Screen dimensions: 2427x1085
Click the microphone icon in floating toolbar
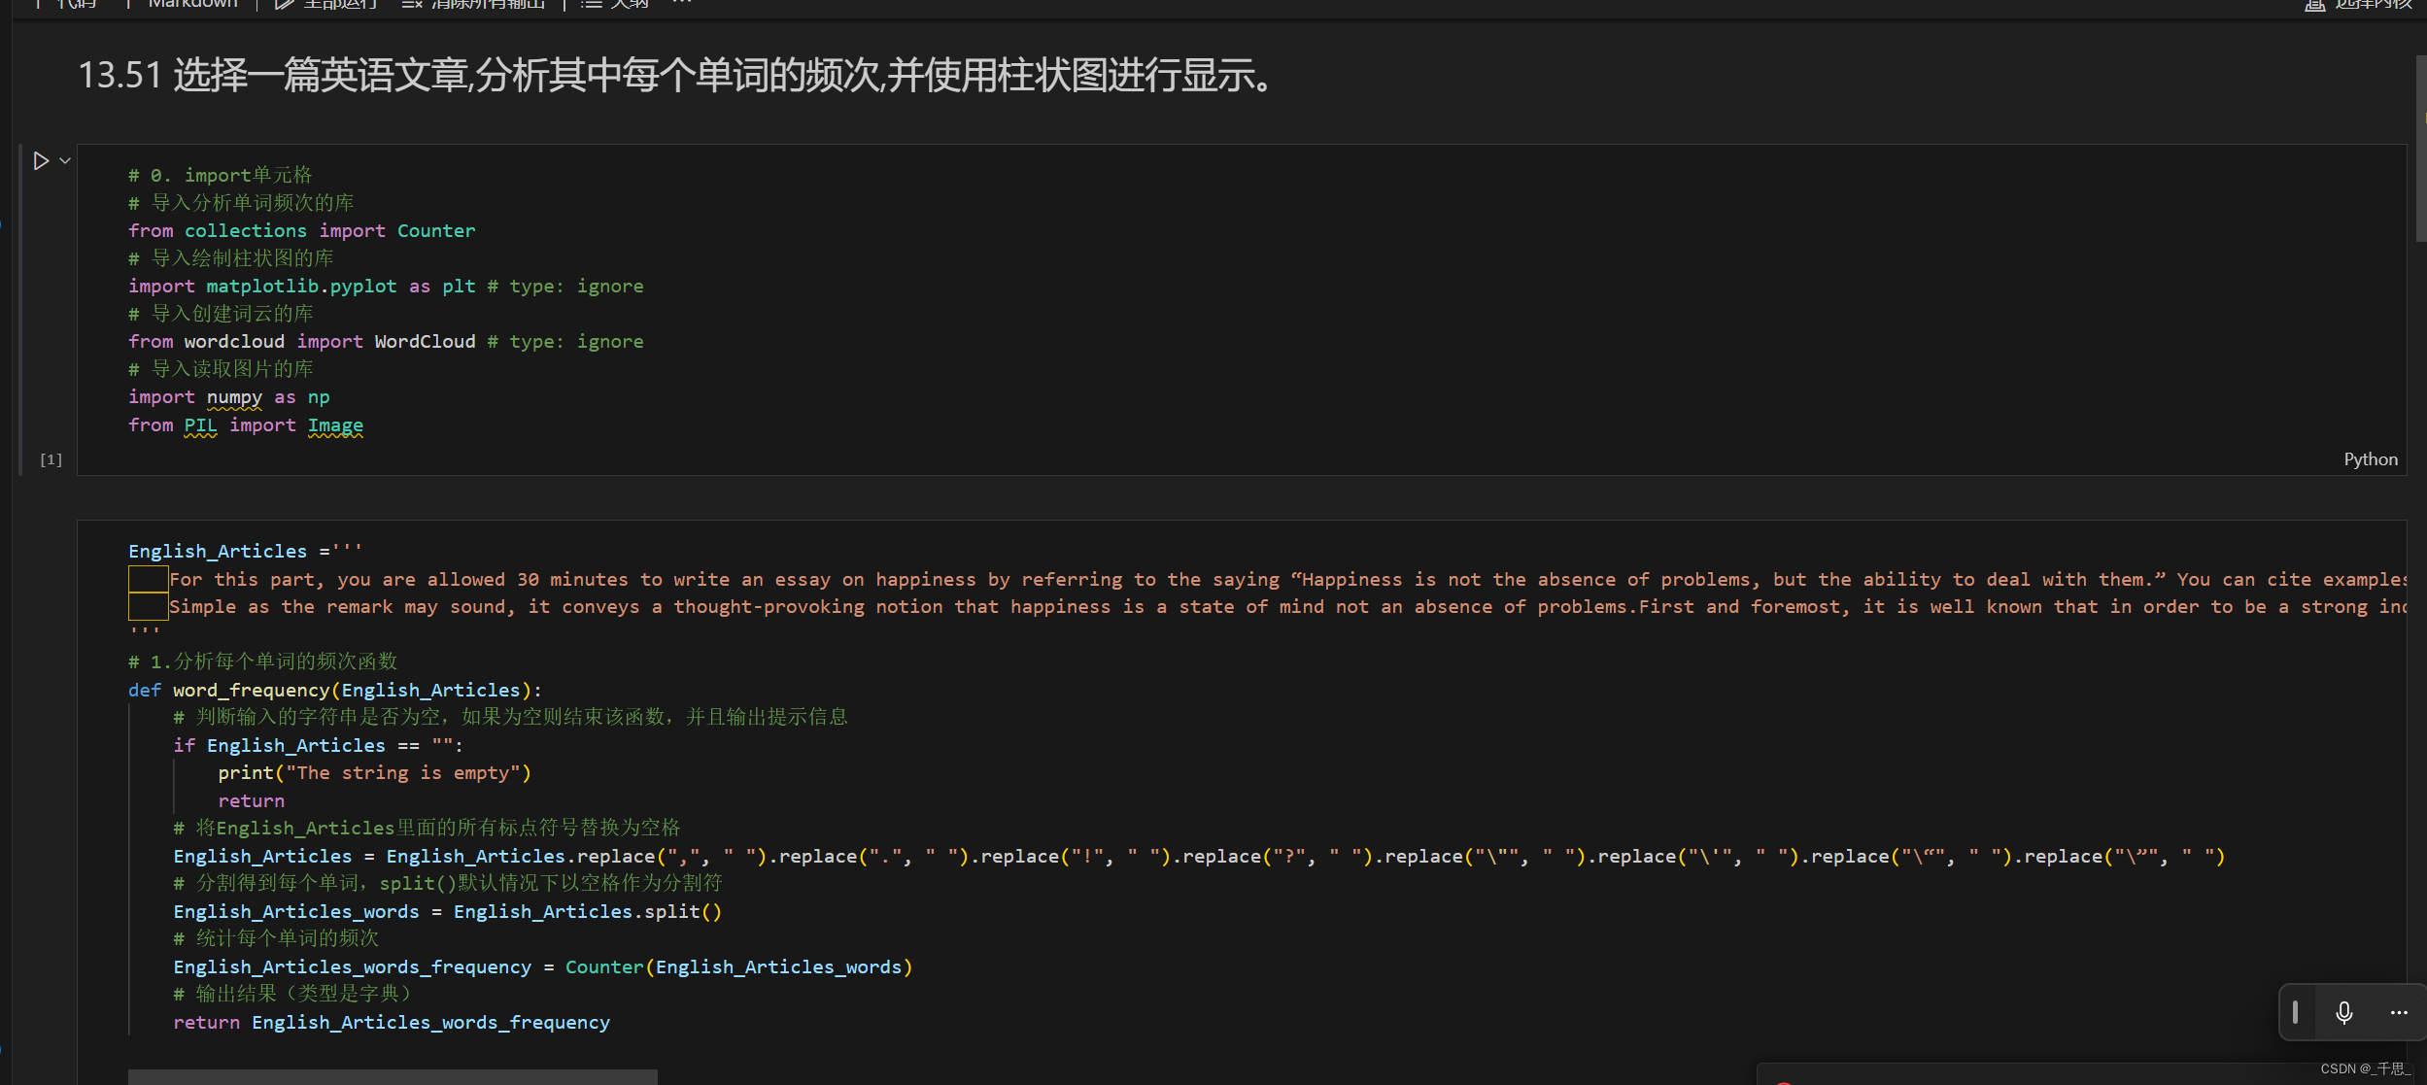[2344, 1012]
